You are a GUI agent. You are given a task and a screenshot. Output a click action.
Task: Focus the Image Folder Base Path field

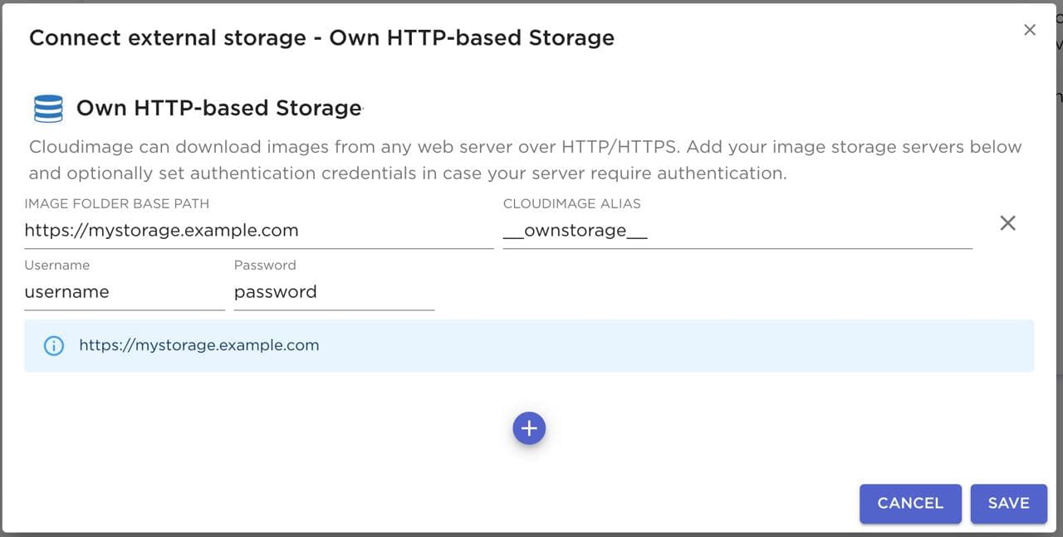tap(258, 231)
